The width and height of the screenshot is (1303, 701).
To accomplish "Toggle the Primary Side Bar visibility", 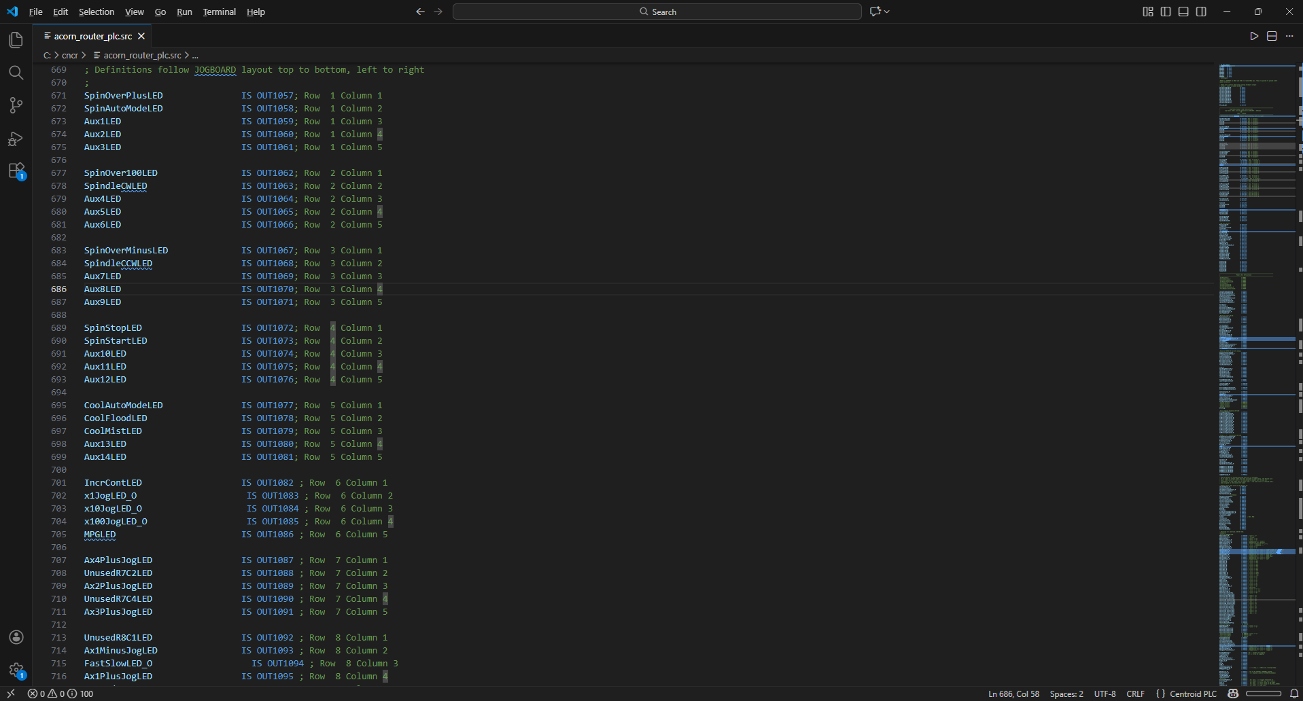I will tap(1166, 12).
